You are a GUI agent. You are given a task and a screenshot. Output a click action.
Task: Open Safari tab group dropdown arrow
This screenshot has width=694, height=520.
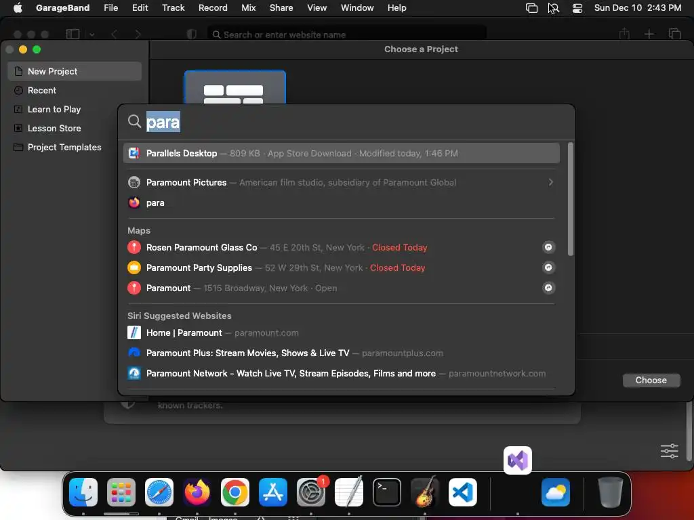pyautogui.click(x=91, y=34)
